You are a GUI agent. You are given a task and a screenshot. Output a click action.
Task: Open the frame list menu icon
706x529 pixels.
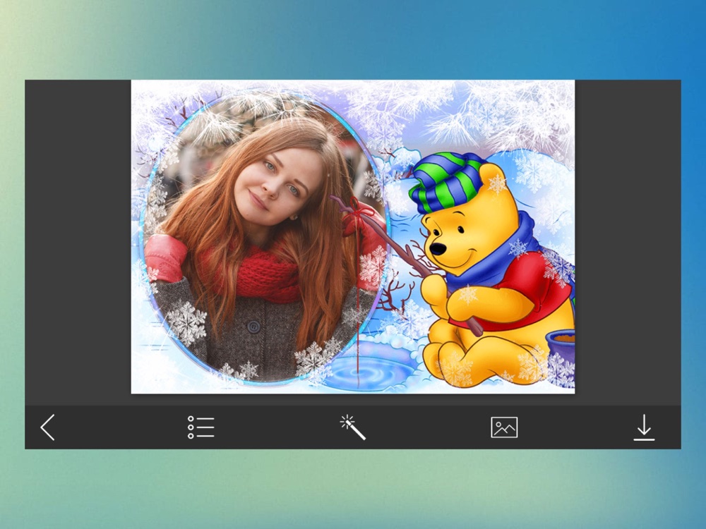pos(201,427)
